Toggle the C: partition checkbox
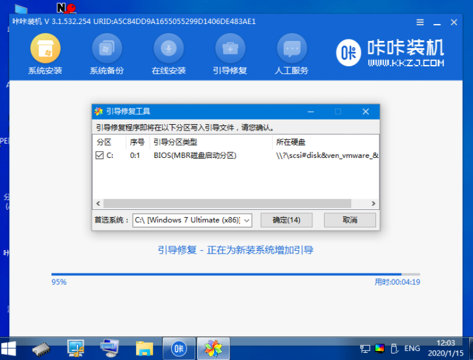This screenshot has height=360, width=473. coord(100,156)
